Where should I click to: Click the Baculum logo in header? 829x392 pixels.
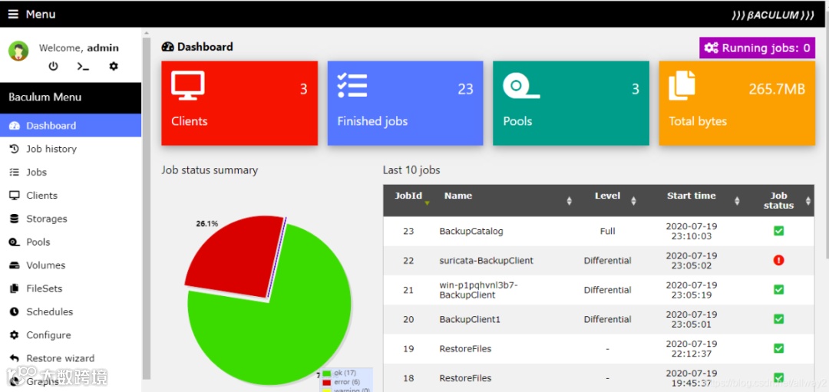tap(773, 15)
